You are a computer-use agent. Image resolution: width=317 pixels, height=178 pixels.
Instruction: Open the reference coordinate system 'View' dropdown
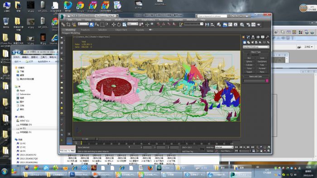[x=133, y=24]
